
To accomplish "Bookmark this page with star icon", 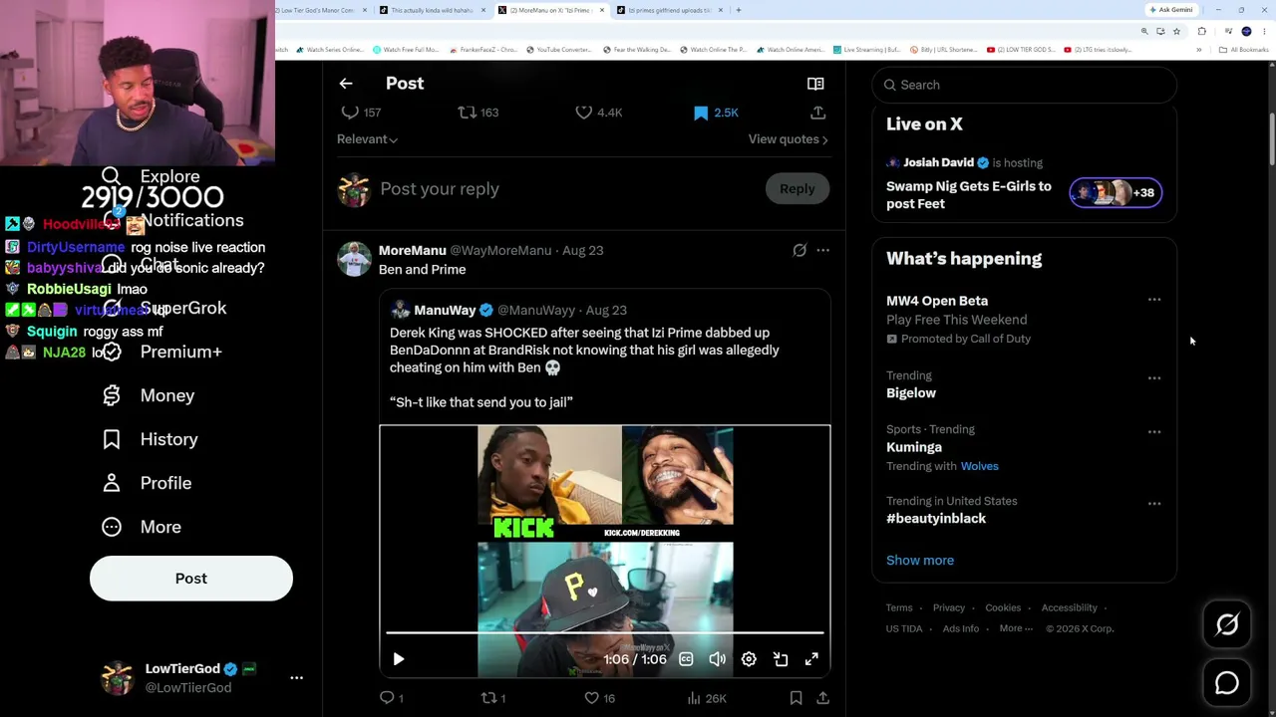I will [x=1176, y=31].
